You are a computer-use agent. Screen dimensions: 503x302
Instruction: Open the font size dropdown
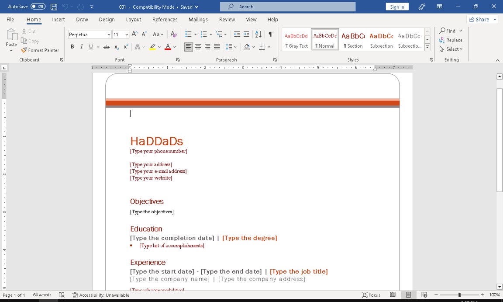pos(127,35)
